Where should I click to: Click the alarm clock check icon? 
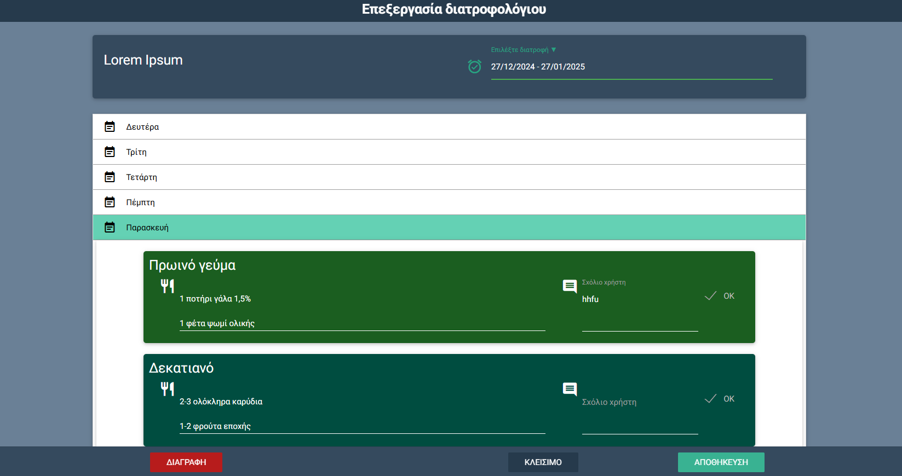click(x=475, y=67)
